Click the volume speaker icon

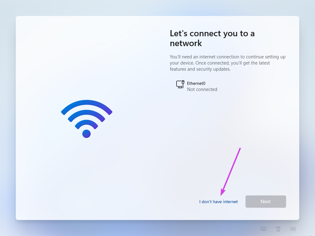tap(293, 229)
